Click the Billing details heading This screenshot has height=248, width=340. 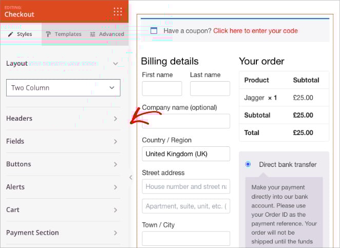click(x=170, y=61)
